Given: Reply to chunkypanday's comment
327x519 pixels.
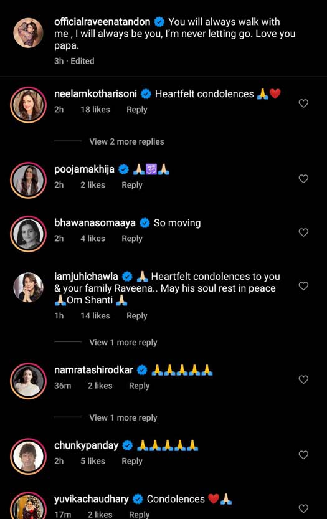Looking at the screenshot, I should tap(131, 461).
